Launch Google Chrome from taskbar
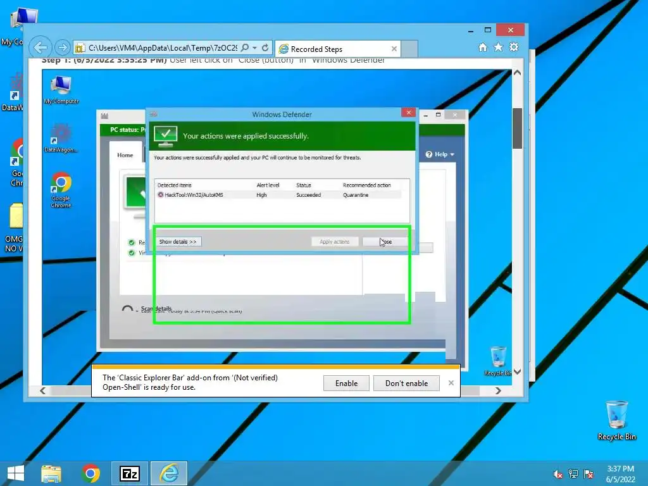 click(x=91, y=473)
